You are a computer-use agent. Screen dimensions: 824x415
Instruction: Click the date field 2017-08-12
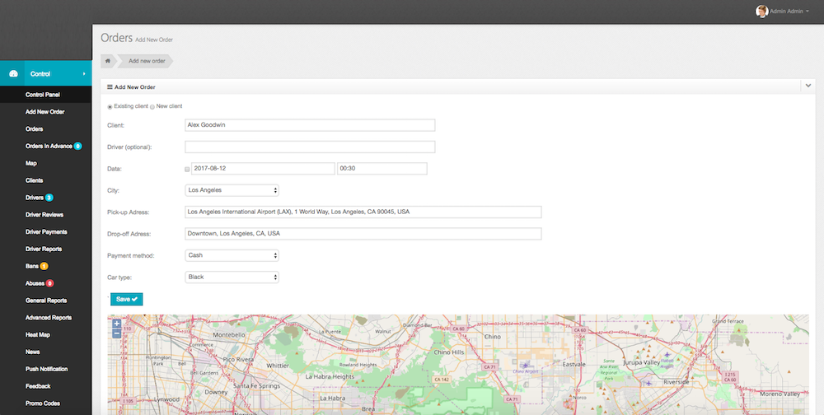pos(263,169)
